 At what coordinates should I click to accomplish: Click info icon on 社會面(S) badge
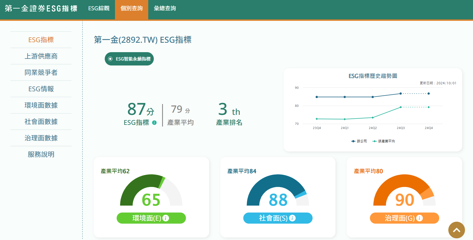pos(292,218)
